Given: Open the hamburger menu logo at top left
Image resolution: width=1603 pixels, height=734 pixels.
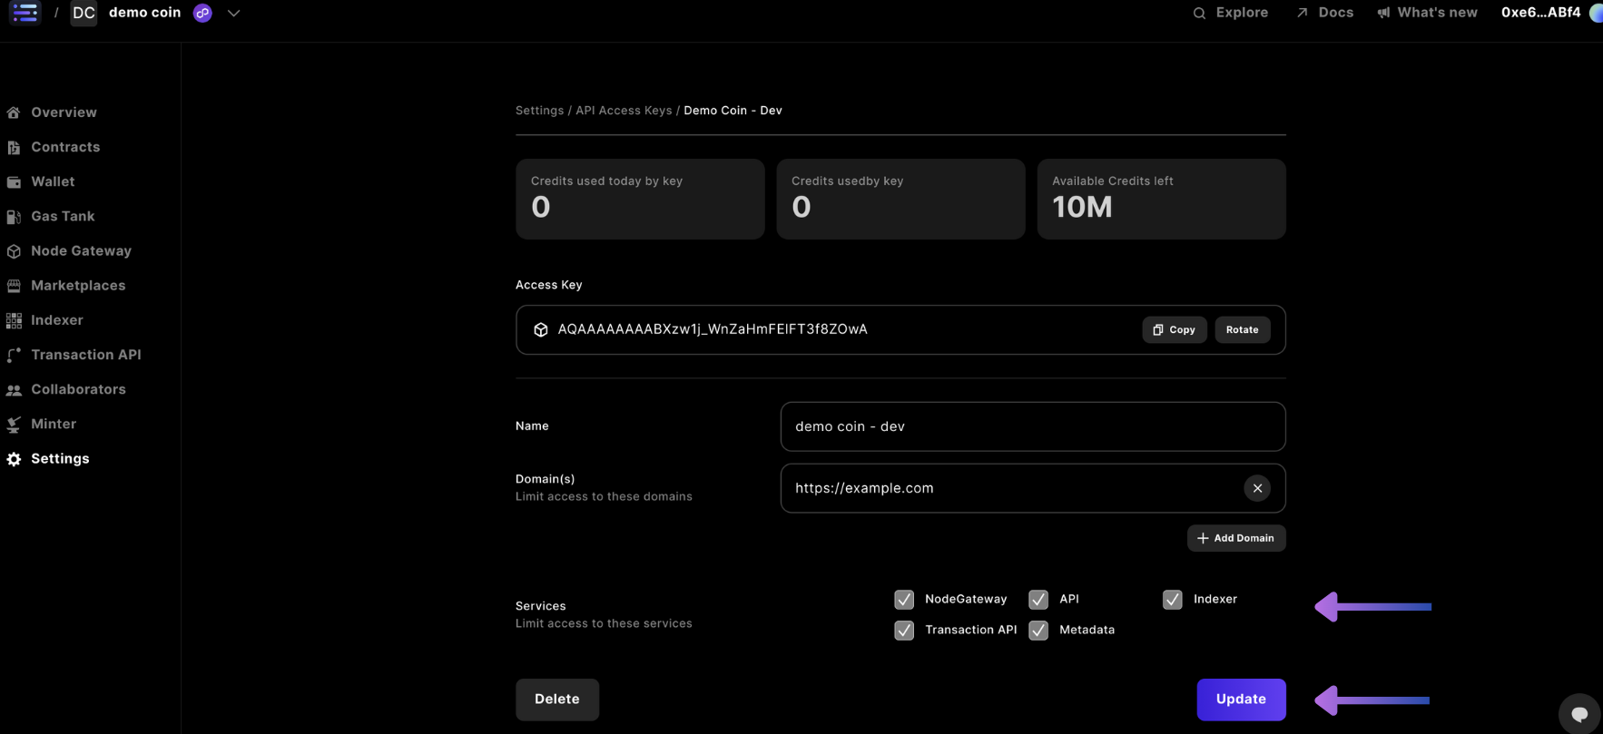Looking at the screenshot, I should 25,13.
